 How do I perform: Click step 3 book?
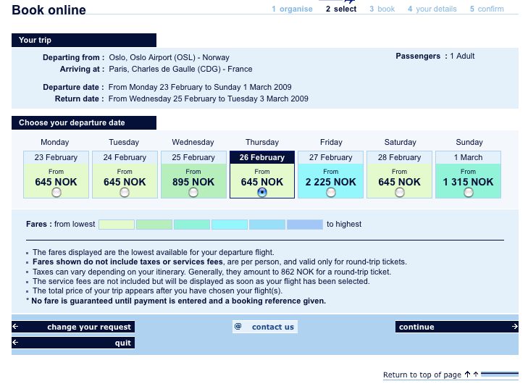coord(382,9)
